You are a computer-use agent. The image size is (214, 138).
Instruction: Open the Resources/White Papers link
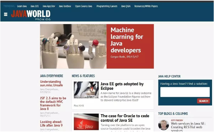[146, 6]
